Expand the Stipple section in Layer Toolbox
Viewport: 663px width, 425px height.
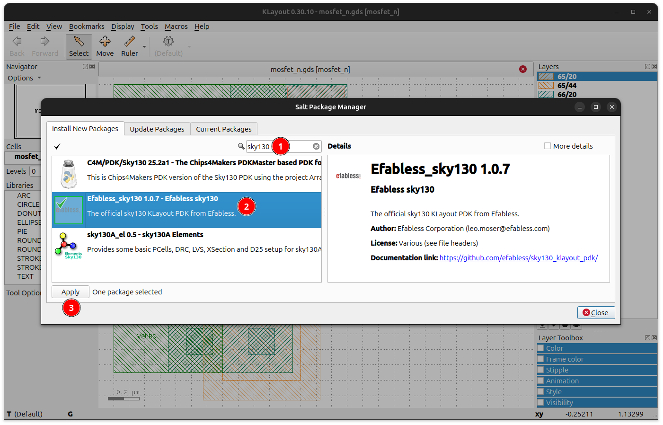[597, 370]
